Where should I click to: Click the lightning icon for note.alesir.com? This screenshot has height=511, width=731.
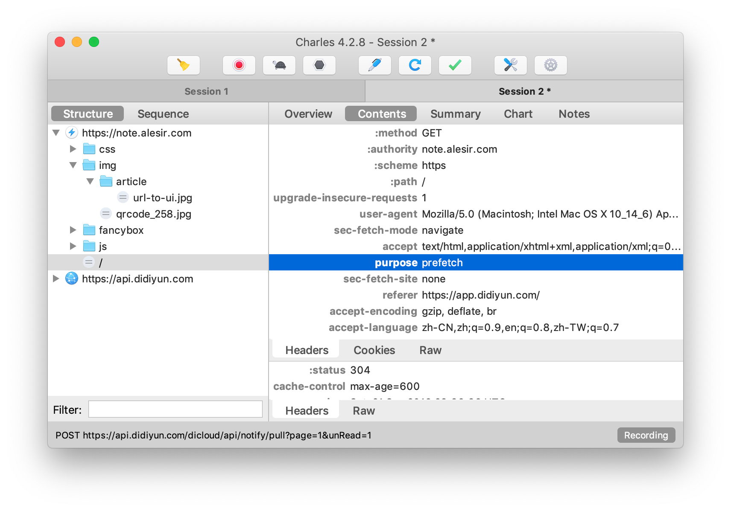72,133
